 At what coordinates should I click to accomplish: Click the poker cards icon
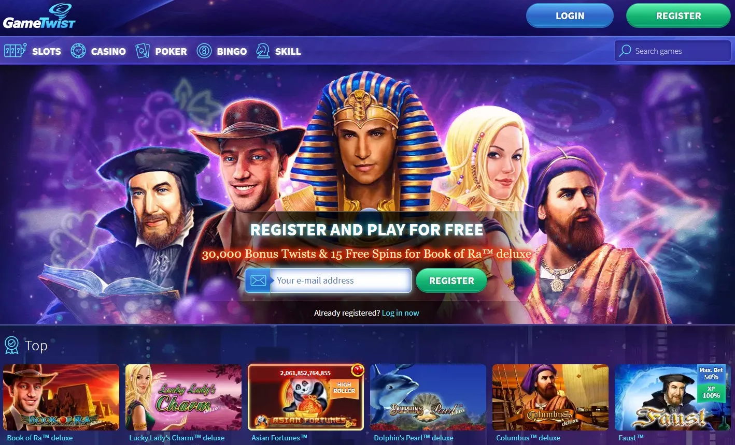(143, 51)
